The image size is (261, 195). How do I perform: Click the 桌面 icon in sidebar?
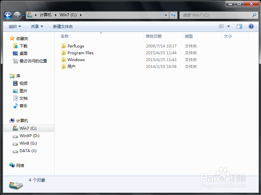pos(15,53)
